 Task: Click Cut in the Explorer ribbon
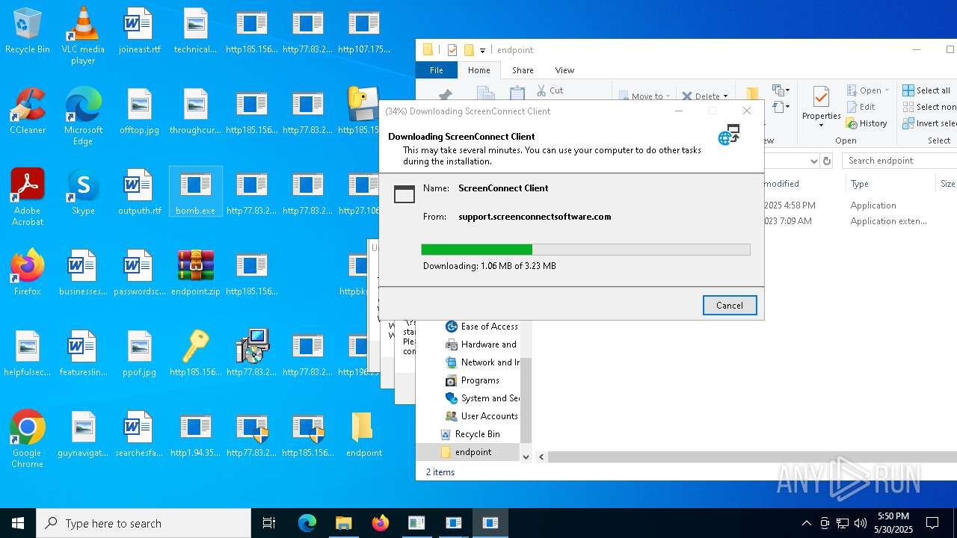pos(550,90)
